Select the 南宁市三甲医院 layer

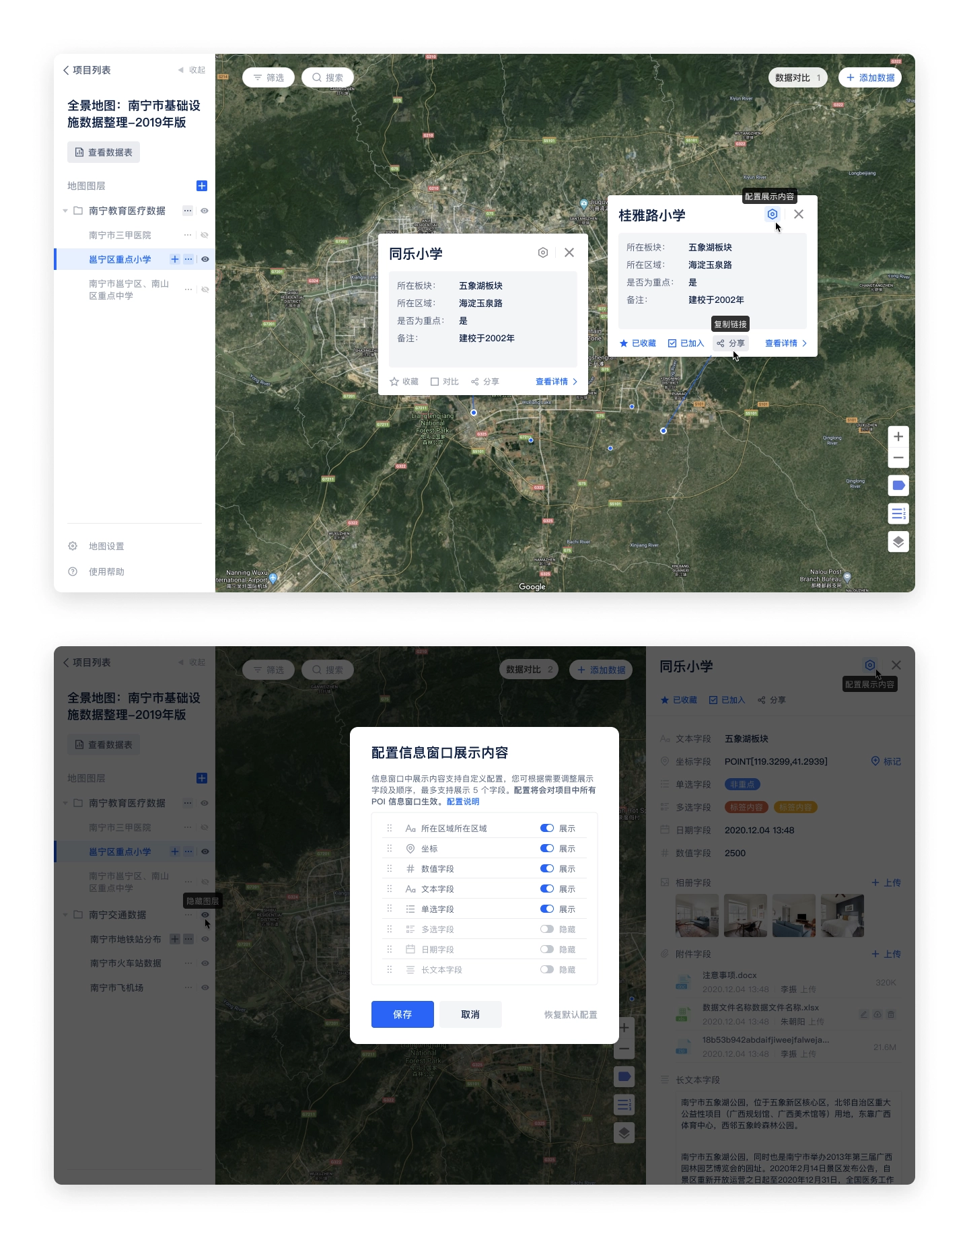(x=120, y=235)
